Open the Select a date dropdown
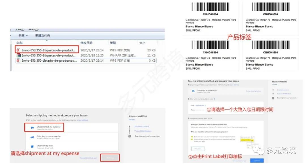Viewport: 306px width, 164px height. [201, 105]
